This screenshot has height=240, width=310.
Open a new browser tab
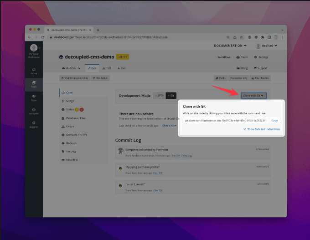pos(98,30)
